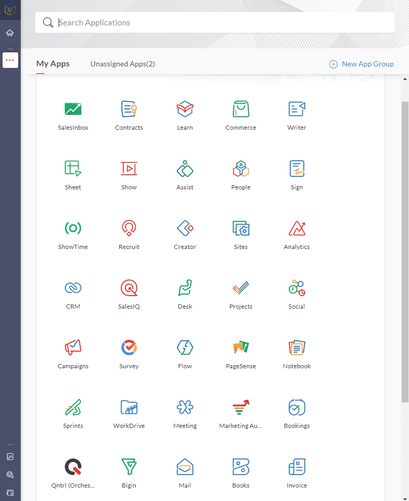Select the three-dots apps sidebar button
The width and height of the screenshot is (409, 501).
click(10, 60)
